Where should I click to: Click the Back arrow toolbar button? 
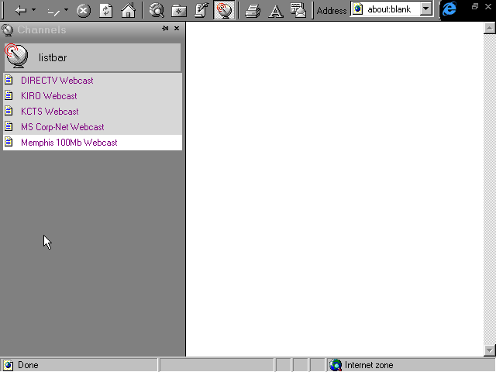click(x=21, y=11)
